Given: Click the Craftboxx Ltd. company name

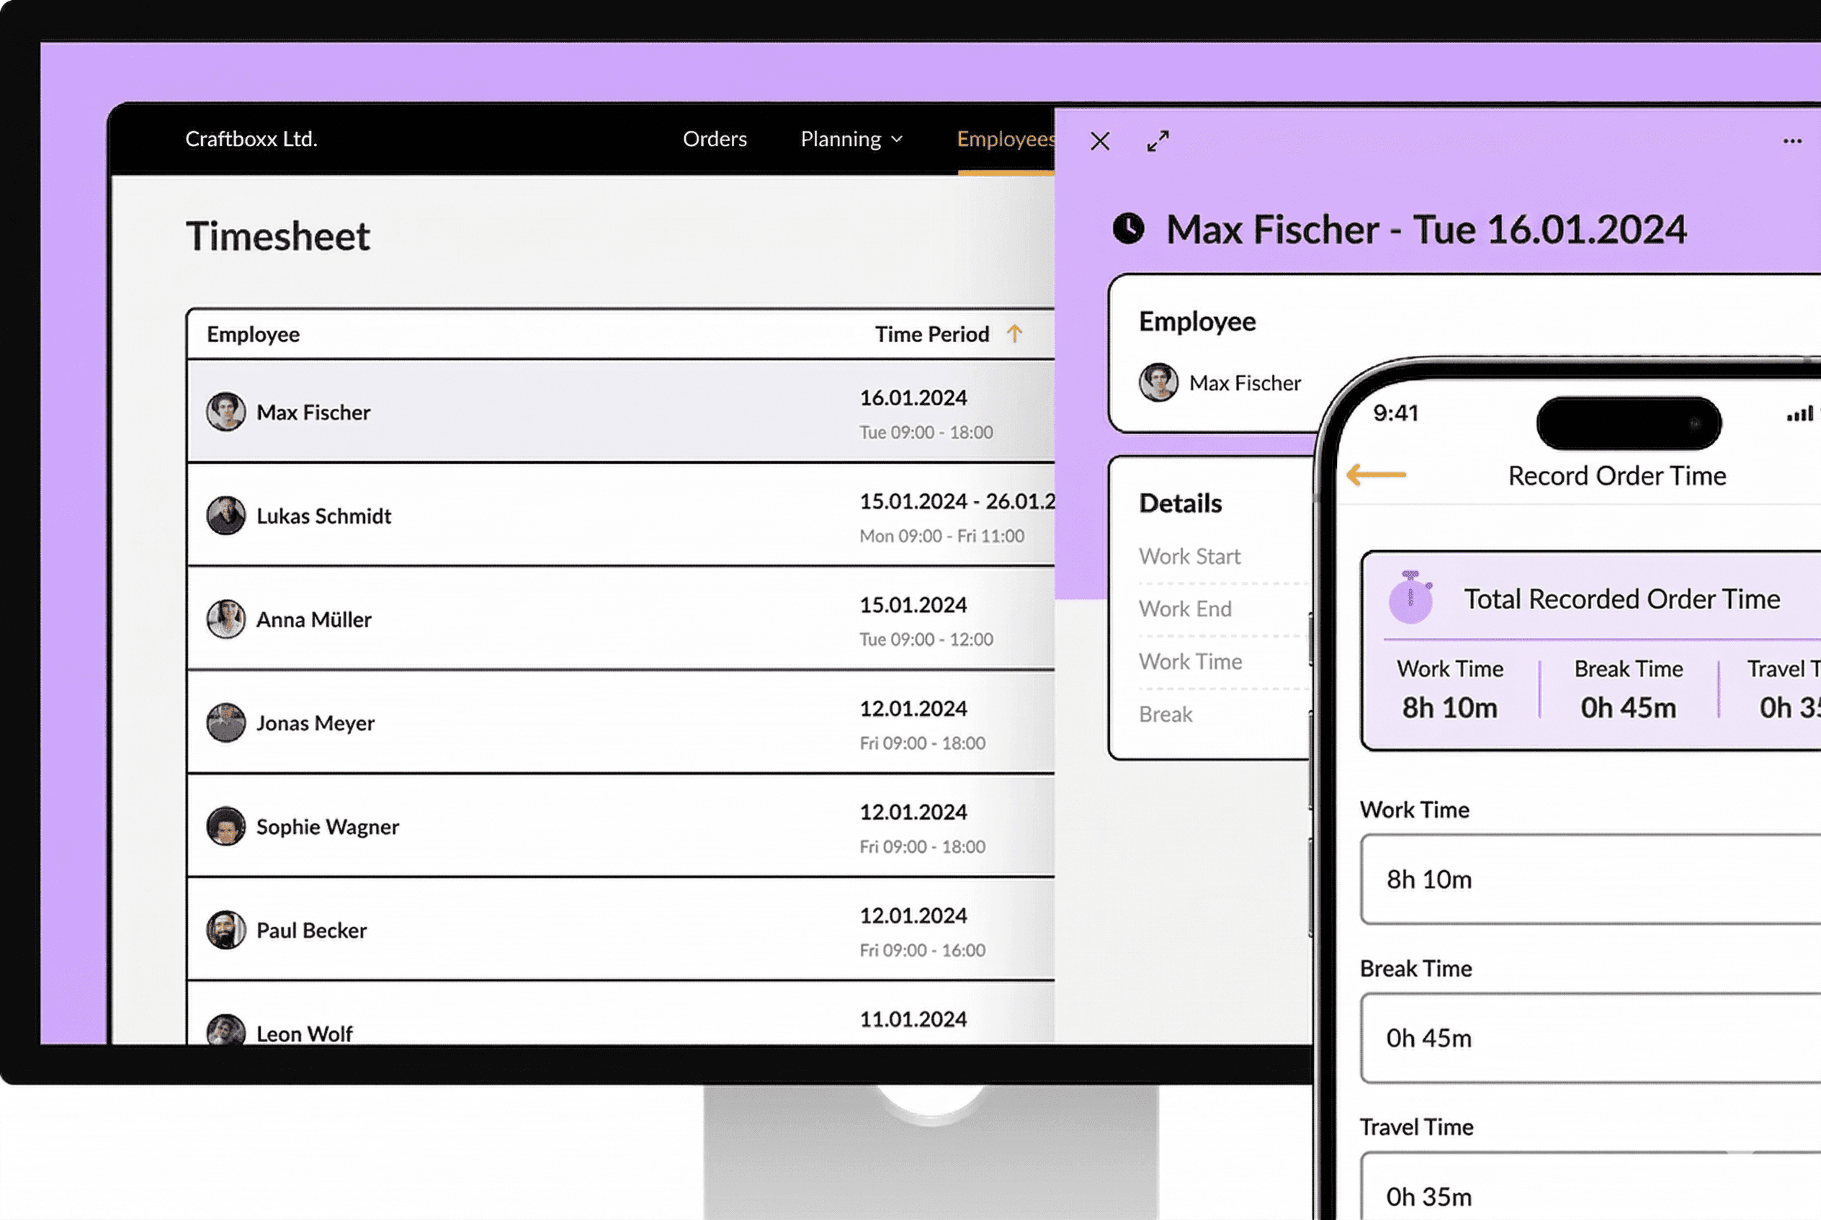Looking at the screenshot, I should [x=251, y=139].
